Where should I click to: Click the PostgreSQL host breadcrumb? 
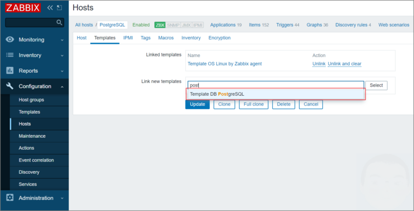pos(112,25)
